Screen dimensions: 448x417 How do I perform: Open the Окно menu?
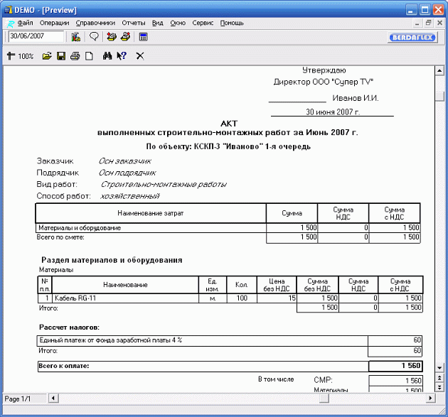[x=178, y=23]
